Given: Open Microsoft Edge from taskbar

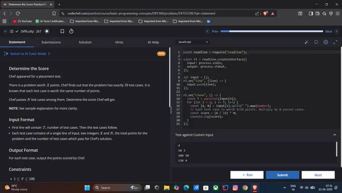Looking at the screenshot, I should coord(186,188).
